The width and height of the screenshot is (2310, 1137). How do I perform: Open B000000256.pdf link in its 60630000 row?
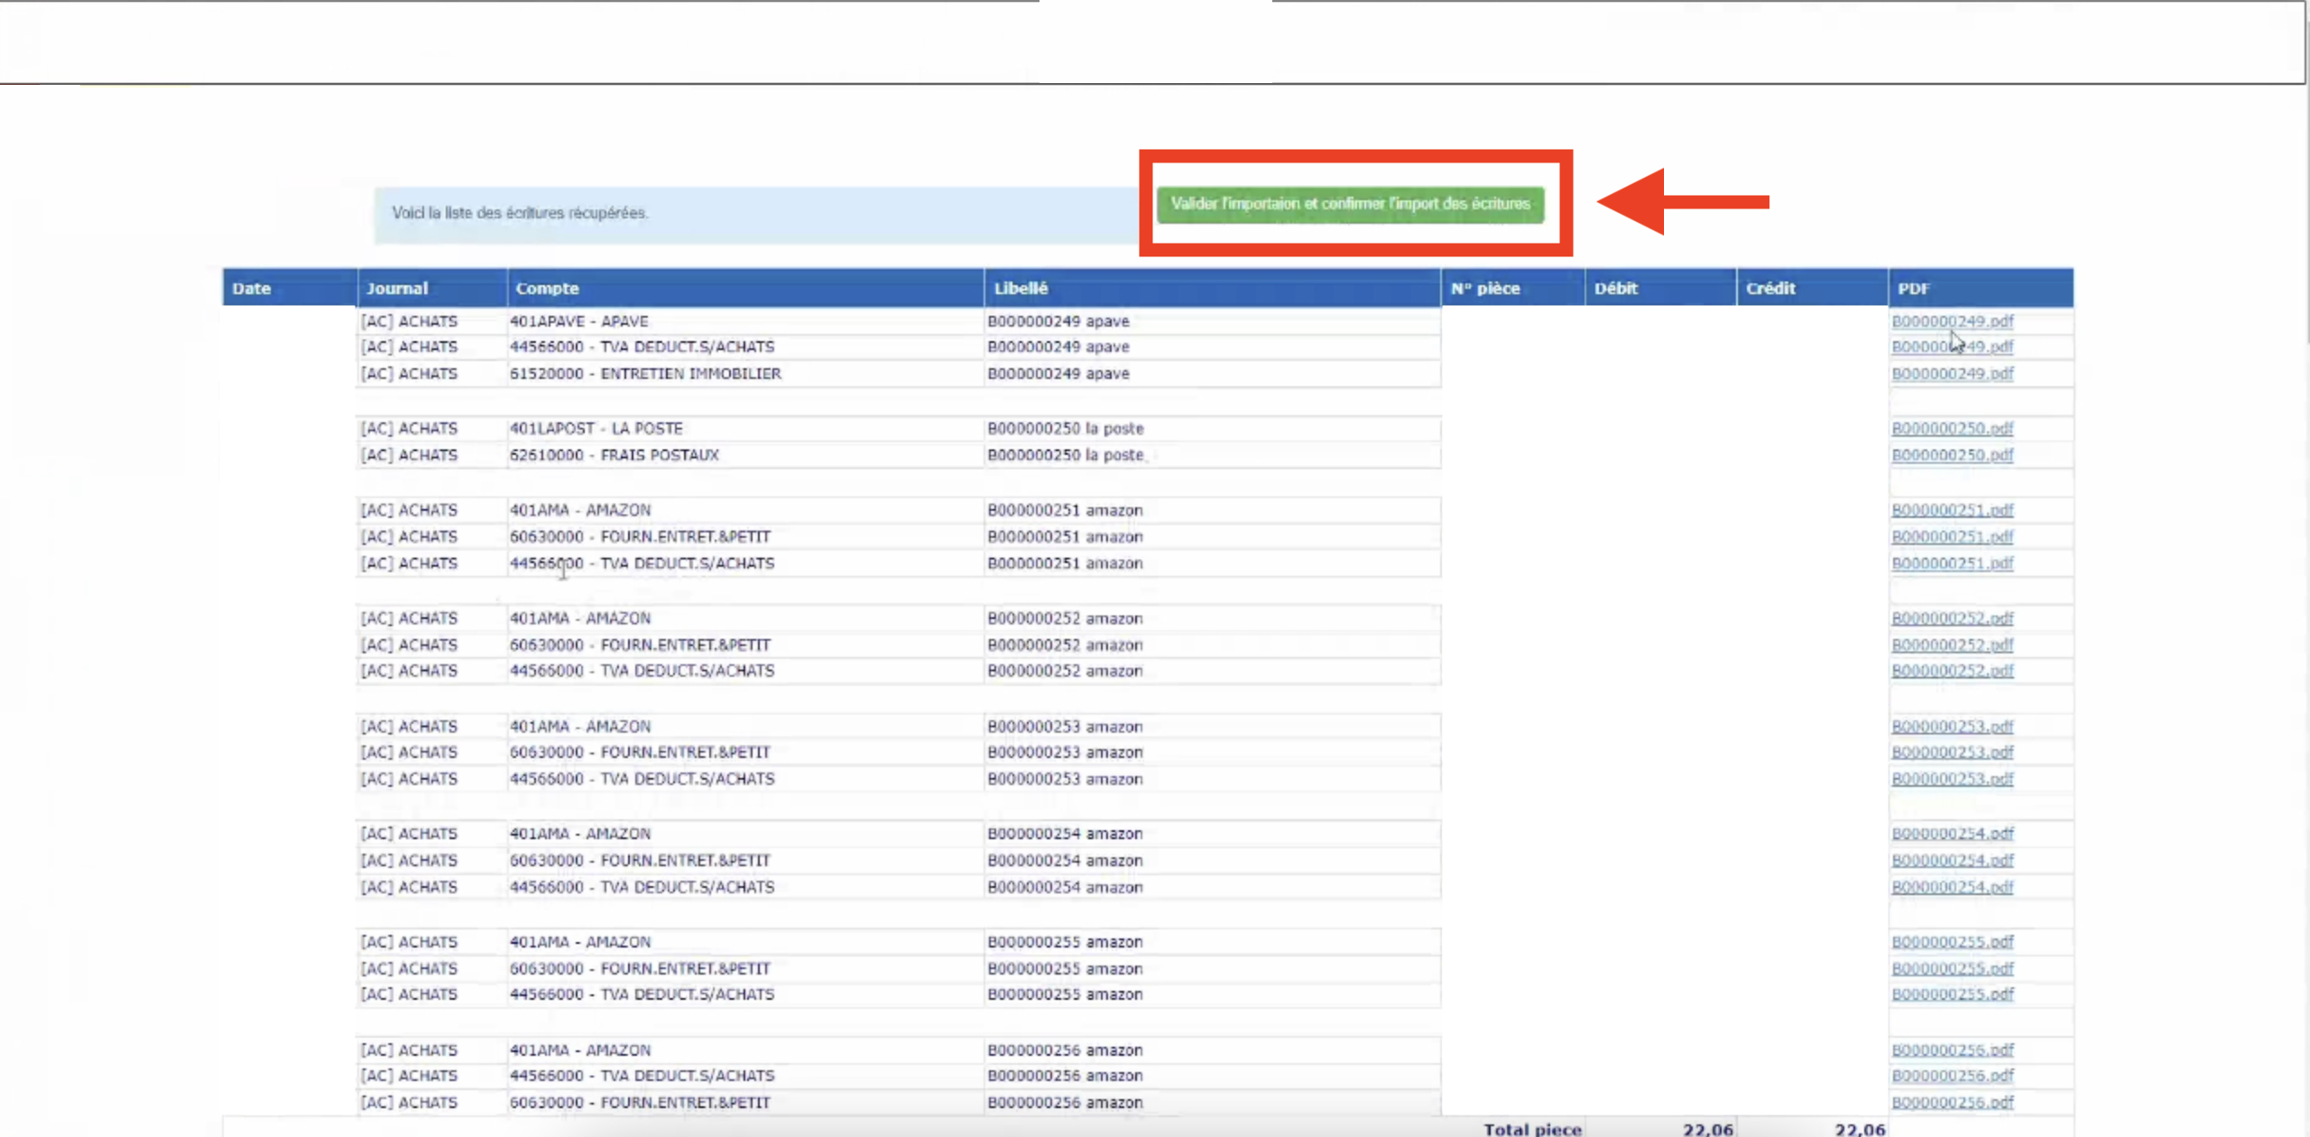(x=1952, y=1103)
